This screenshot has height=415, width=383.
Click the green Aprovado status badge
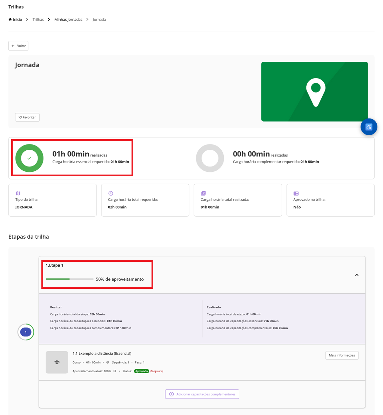click(141, 371)
